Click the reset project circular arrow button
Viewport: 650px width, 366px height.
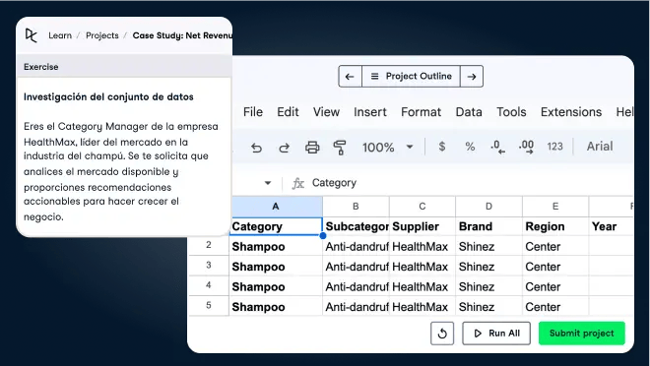click(442, 334)
